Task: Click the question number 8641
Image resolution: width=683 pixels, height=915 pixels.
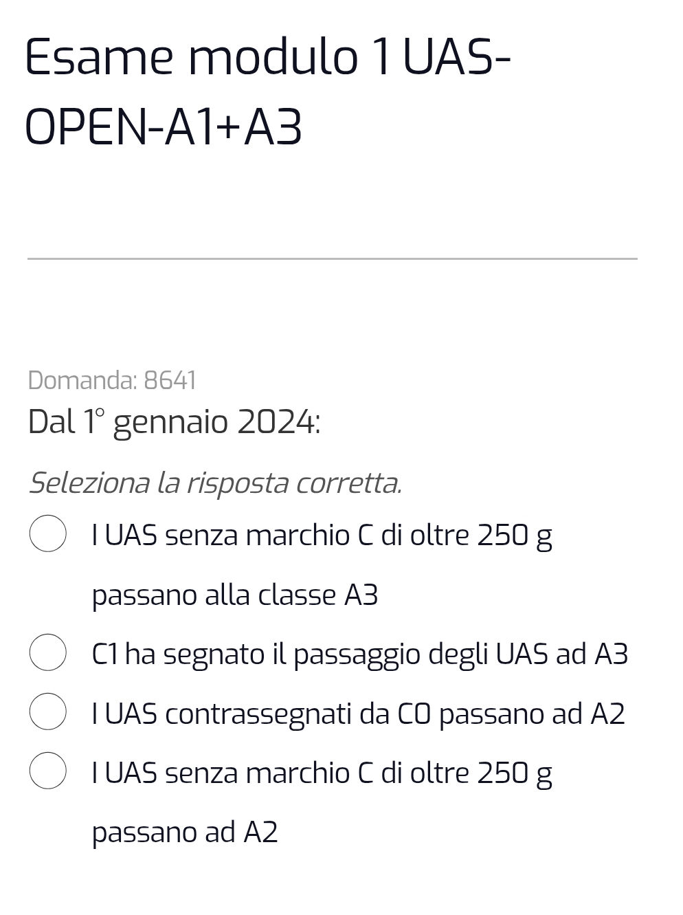Action: coord(170,379)
